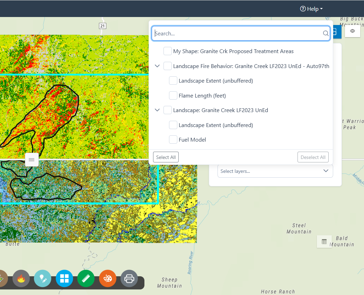Click the Select All button
Image resolution: width=364 pixels, height=295 pixels.
coord(166,157)
